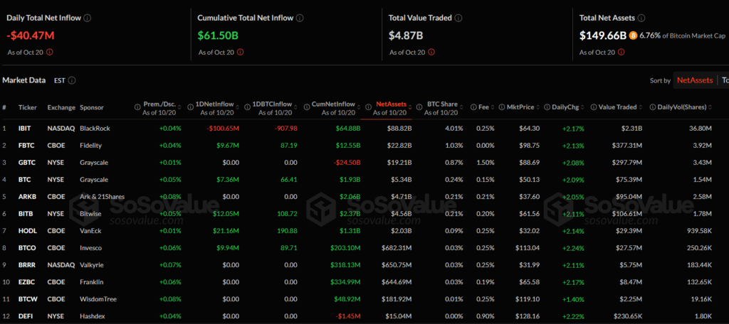Sort by the Value Traded column header
The width and height of the screenshot is (729, 324).
(x=617, y=107)
